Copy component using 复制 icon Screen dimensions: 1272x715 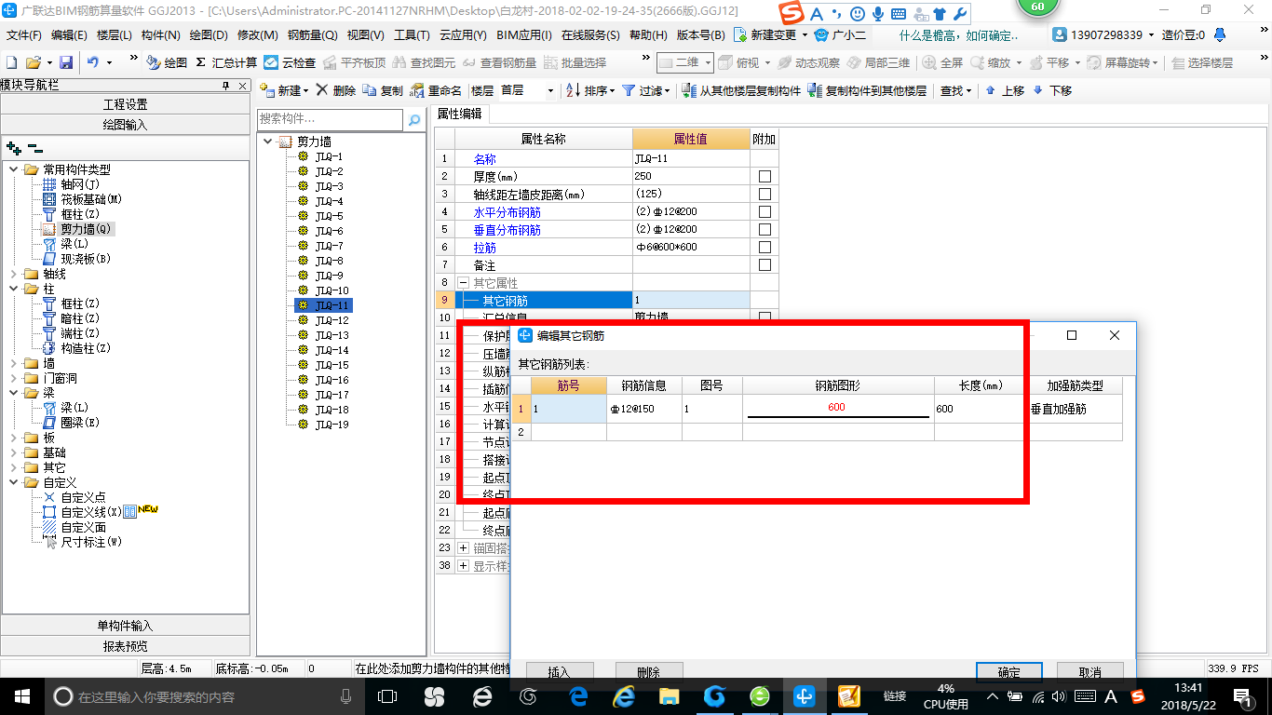click(384, 90)
